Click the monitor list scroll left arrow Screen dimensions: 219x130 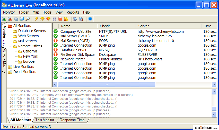click(x=55, y=85)
